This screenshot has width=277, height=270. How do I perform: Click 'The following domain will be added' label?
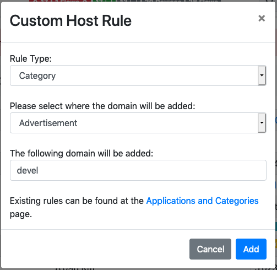pyautogui.click(x=82, y=153)
